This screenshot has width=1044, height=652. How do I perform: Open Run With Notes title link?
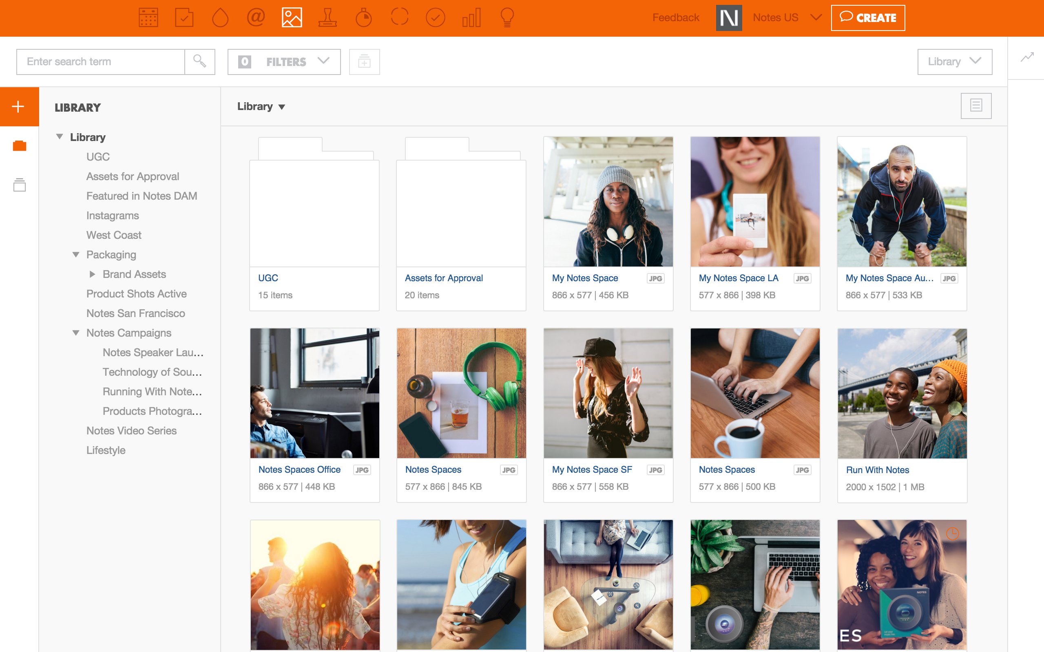point(878,470)
